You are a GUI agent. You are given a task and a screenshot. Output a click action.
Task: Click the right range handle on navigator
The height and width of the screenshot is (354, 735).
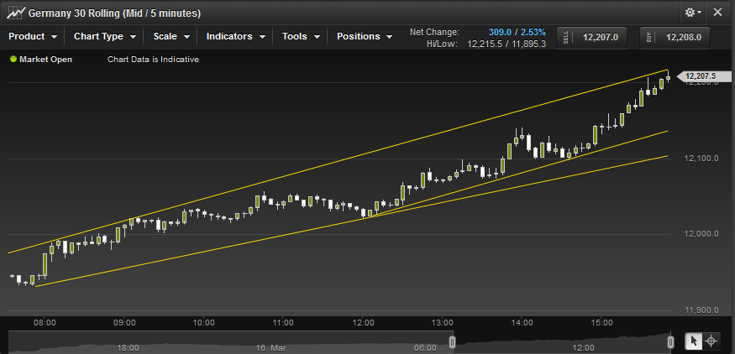(x=671, y=341)
